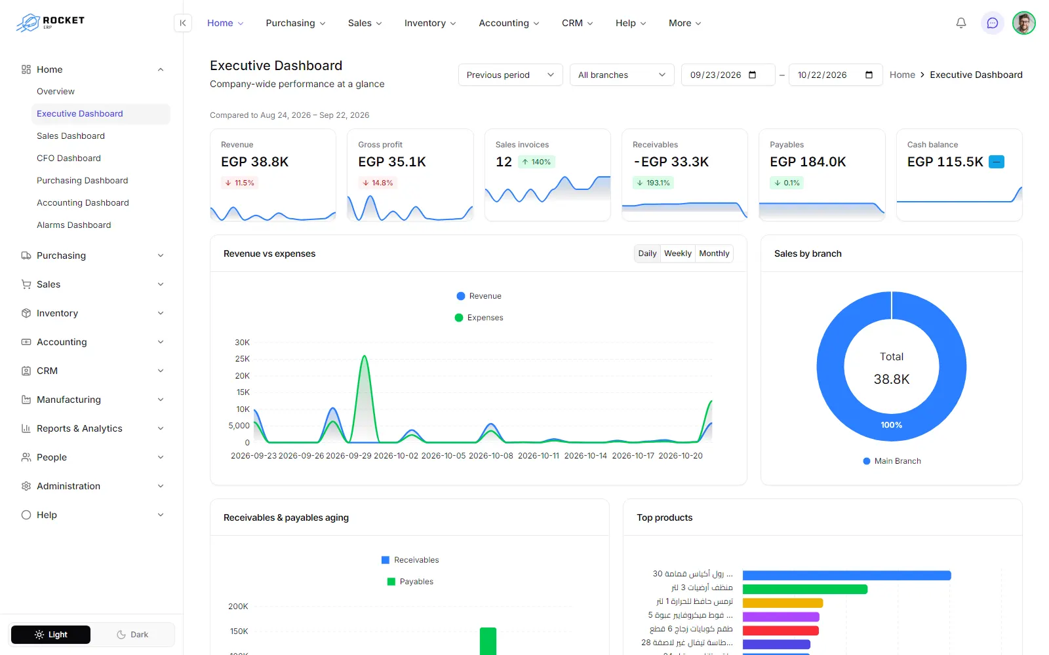
Task: Click the end date field 10/22/2026
Action: tap(835, 75)
